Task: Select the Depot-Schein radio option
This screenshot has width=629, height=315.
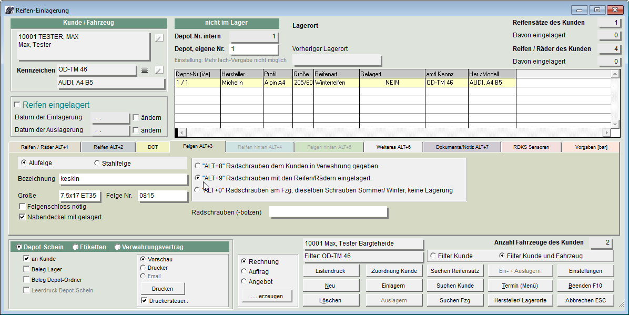Action: tap(19, 247)
